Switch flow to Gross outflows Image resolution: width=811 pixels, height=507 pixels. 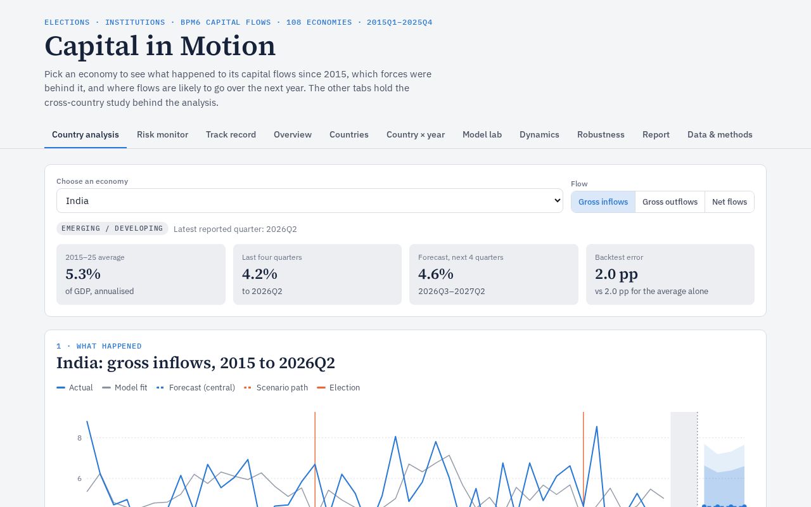click(x=670, y=202)
